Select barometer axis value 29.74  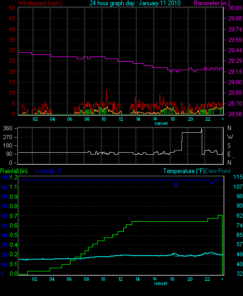pyautogui.click(x=235, y=29)
